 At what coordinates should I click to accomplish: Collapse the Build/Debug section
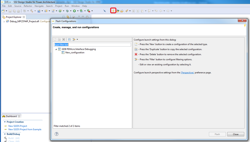point(5,134)
